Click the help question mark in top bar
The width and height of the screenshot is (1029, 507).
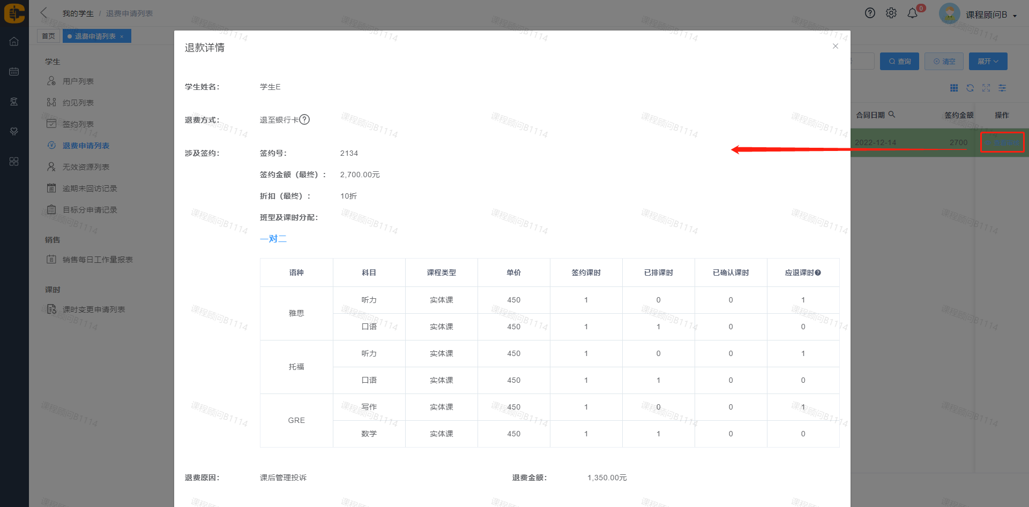[870, 13]
